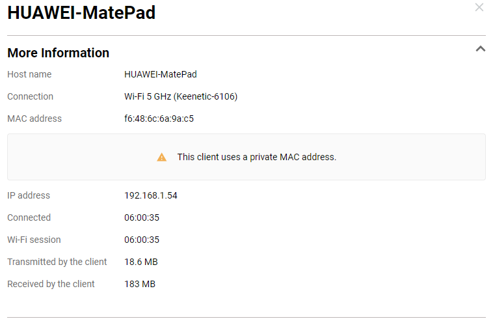
Task: Click the Received by the client label
Action: click(51, 284)
